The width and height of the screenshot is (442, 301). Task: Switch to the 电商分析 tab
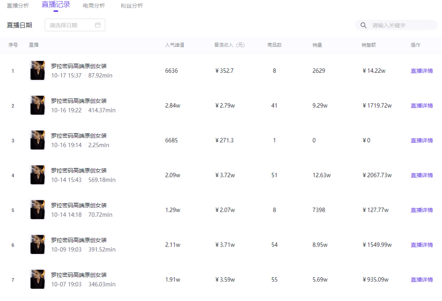click(94, 6)
